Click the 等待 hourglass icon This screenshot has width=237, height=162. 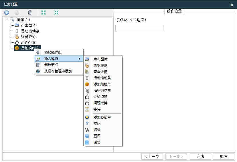[x=87, y=109]
